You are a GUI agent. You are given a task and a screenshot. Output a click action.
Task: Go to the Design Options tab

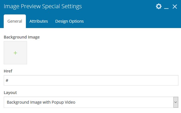(69, 21)
